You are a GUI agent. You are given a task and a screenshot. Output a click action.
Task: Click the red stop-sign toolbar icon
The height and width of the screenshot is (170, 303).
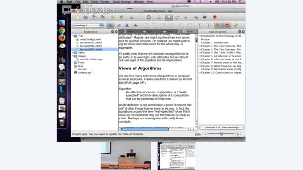point(227,25)
